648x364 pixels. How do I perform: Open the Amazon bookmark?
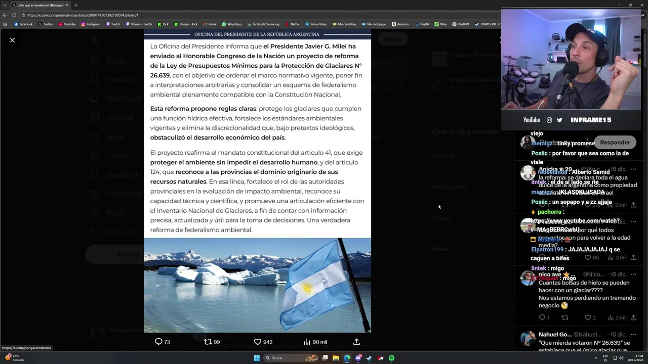click(x=400, y=24)
